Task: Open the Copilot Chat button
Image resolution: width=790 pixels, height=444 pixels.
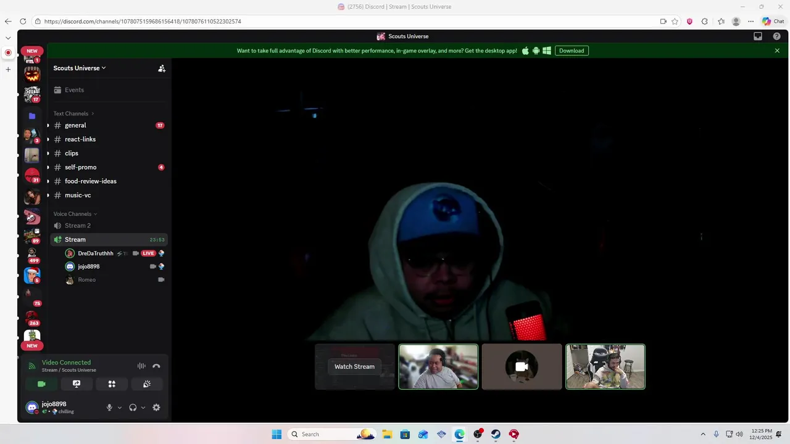Action: pyautogui.click(x=773, y=22)
